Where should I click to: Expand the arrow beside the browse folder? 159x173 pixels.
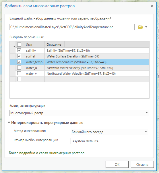(146, 27)
